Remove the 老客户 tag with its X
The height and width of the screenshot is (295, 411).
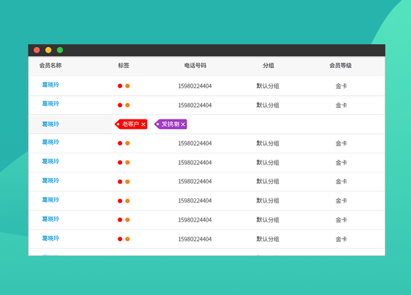143,124
